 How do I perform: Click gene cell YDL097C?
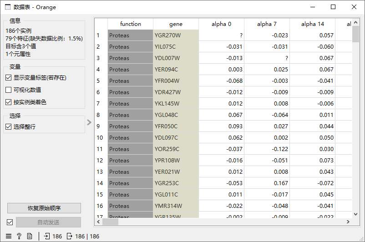pyautogui.click(x=176, y=138)
